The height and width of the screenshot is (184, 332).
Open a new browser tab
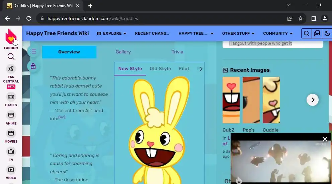90,6
